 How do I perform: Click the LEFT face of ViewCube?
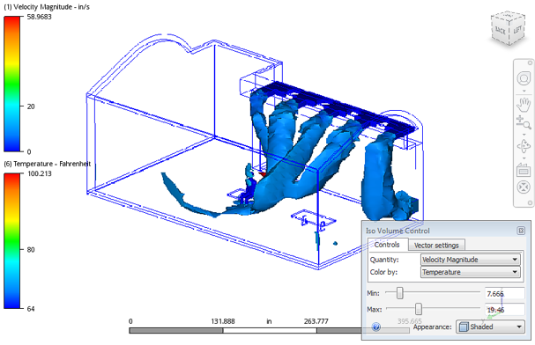[x=517, y=30]
